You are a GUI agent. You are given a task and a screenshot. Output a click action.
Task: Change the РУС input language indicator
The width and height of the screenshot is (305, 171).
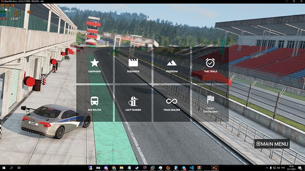coord(283,168)
